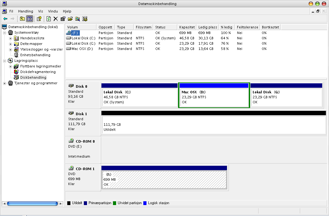Viewport: 329px width, 216px height.
Task: Select the Mac OSX (D:) partition block
Action: 214,95
